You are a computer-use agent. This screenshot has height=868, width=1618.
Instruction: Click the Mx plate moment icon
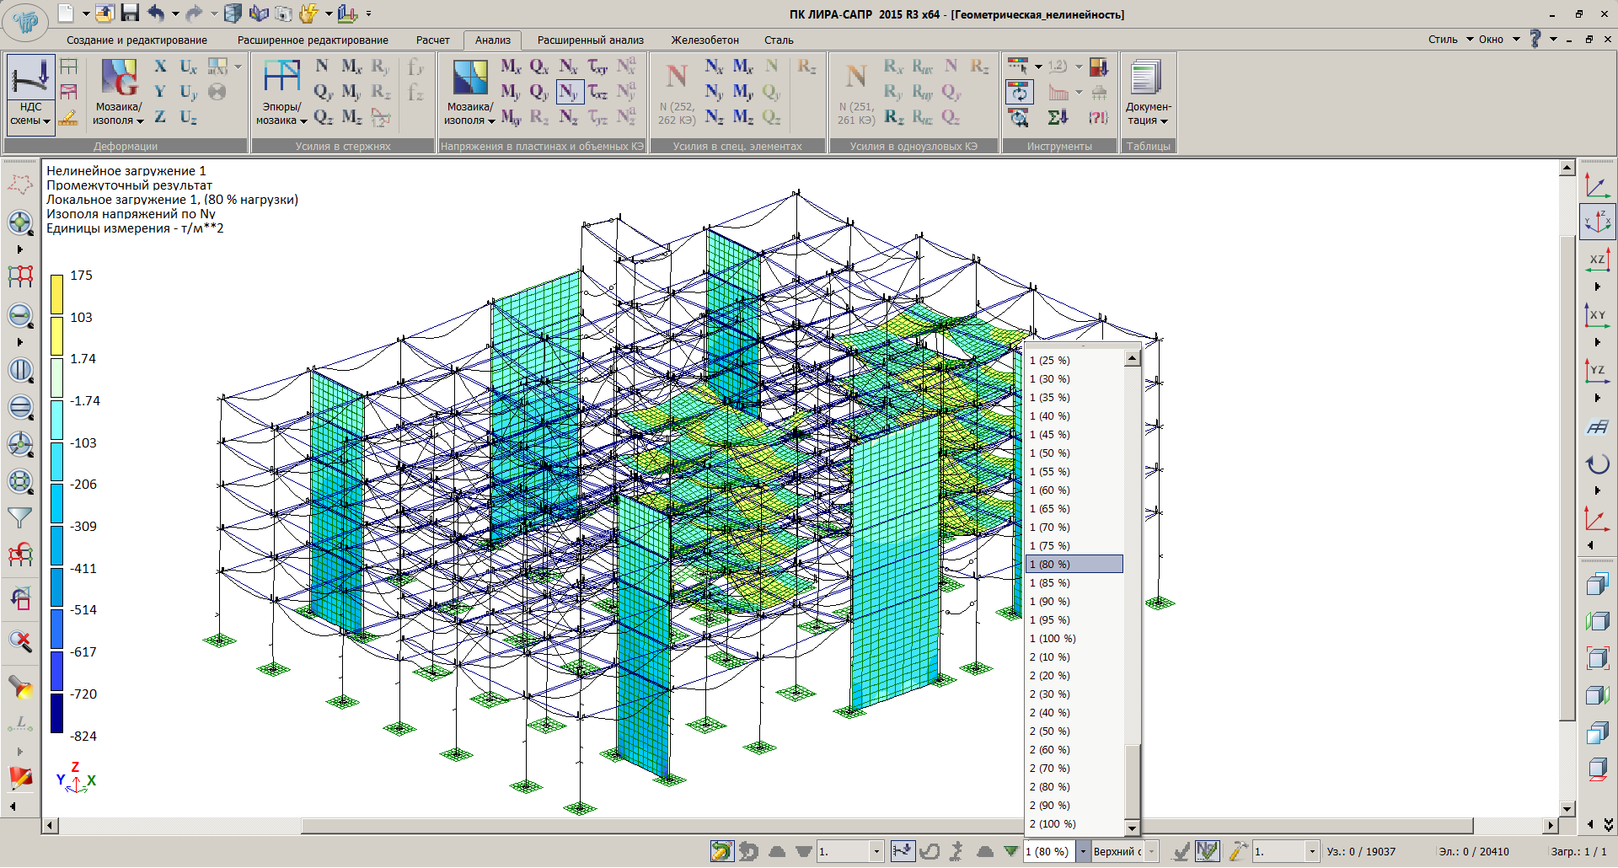point(511,67)
